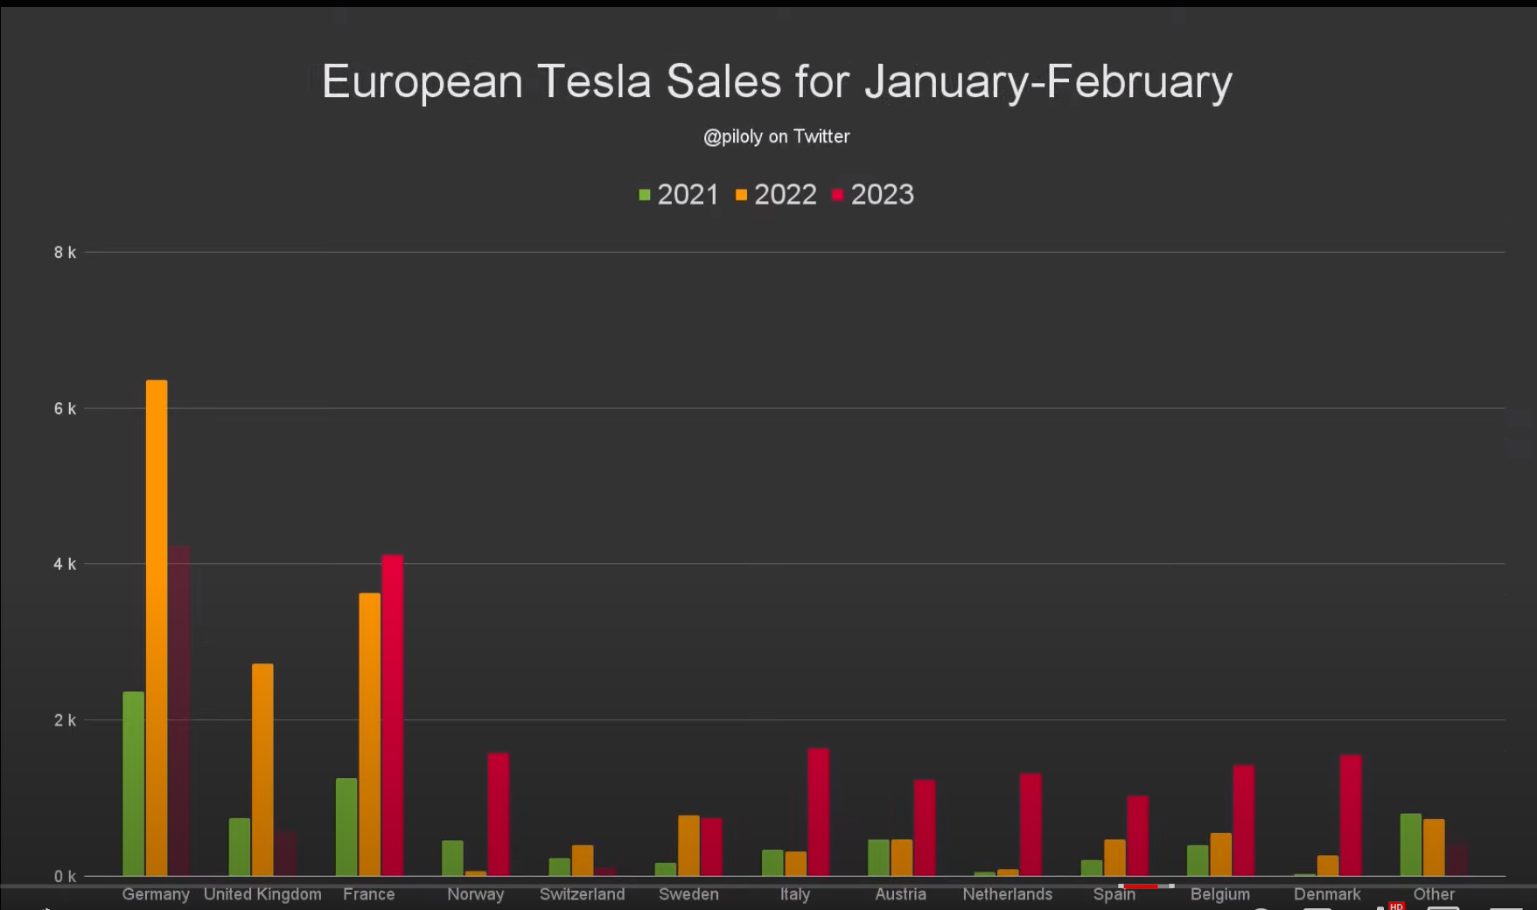Select Norway's red 2023 bar

499,814
